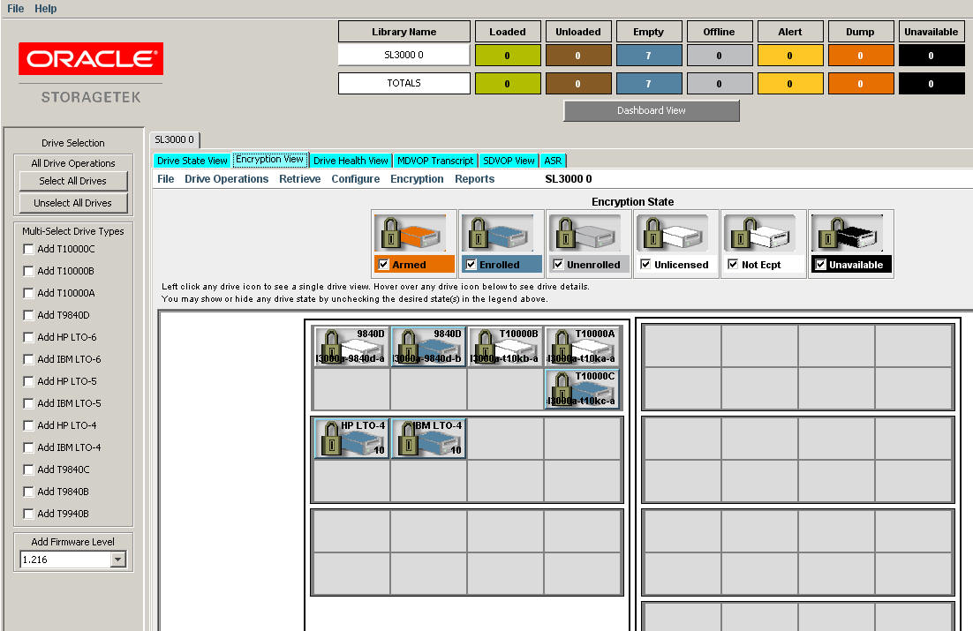973x631 pixels.
Task: Click the Armed legend drive icon
Action: click(411, 233)
